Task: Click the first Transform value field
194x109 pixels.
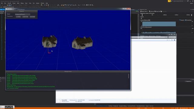Action: pyautogui.click(x=18, y=17)
